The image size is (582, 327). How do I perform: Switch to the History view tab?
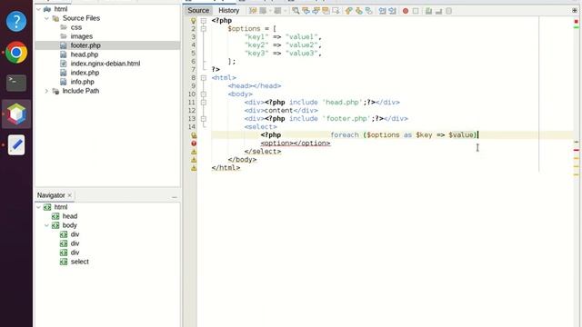pos(228,10)
